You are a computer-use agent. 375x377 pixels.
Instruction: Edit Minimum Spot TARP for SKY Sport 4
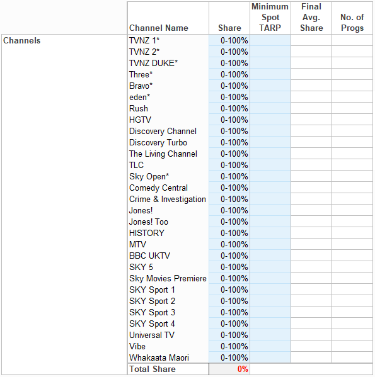[x=270, y=324]
